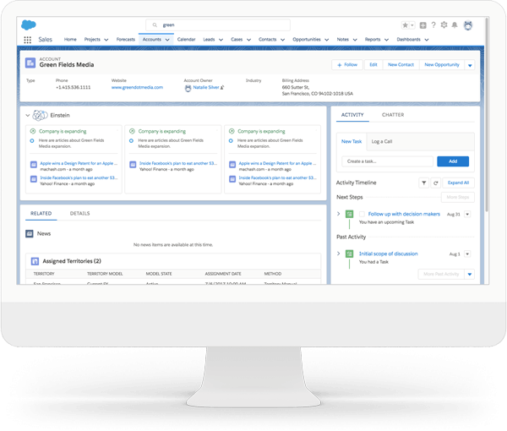507x431 pixels.
Task: Click the More Steps button
Action: pyautogui.click(x=458, y=197)
